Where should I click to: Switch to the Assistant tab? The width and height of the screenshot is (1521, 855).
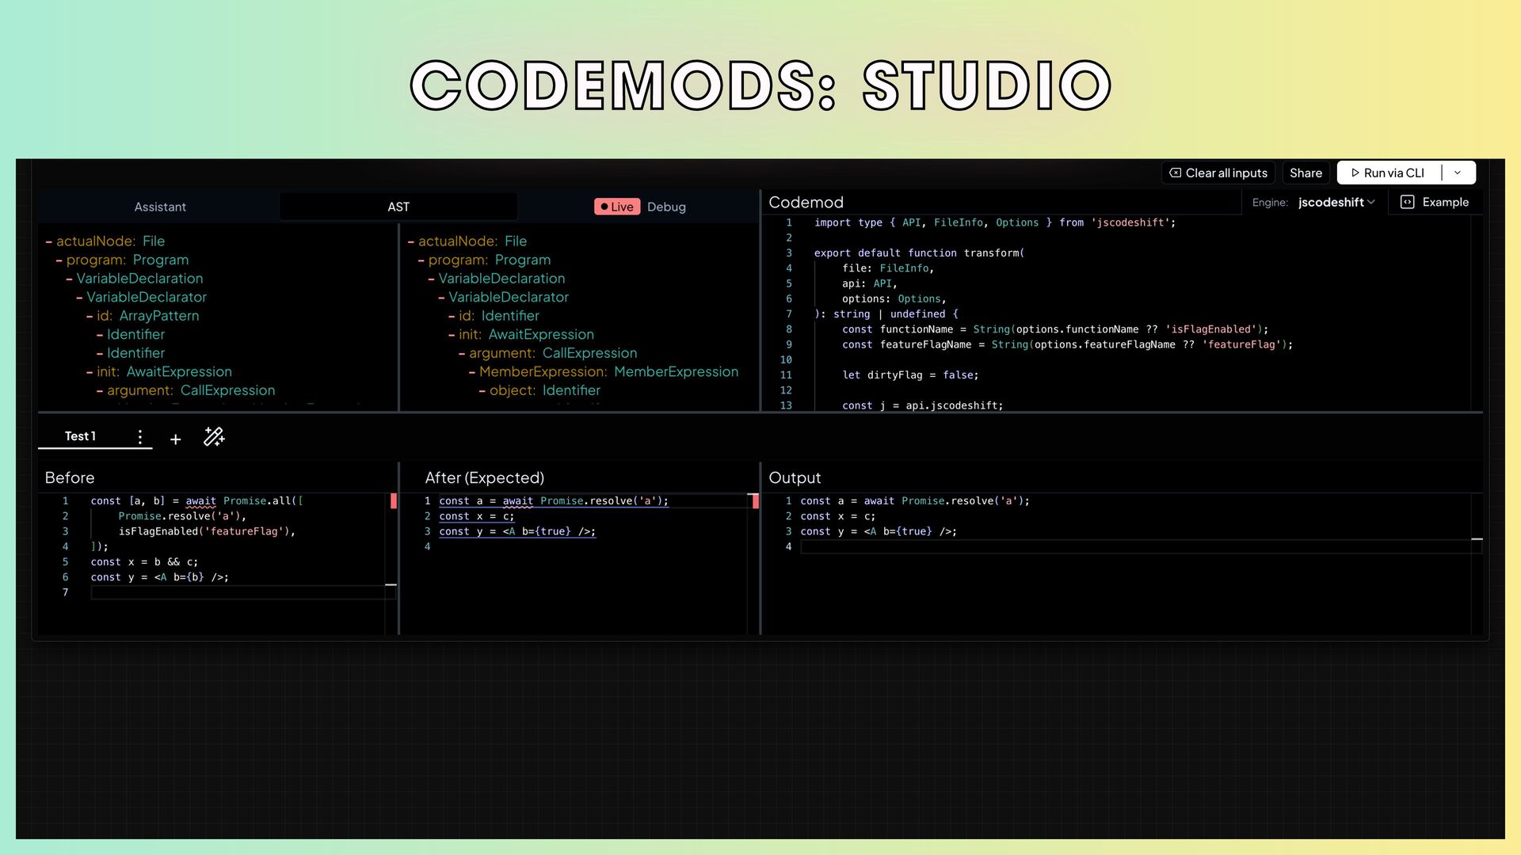tap(160, 207)
